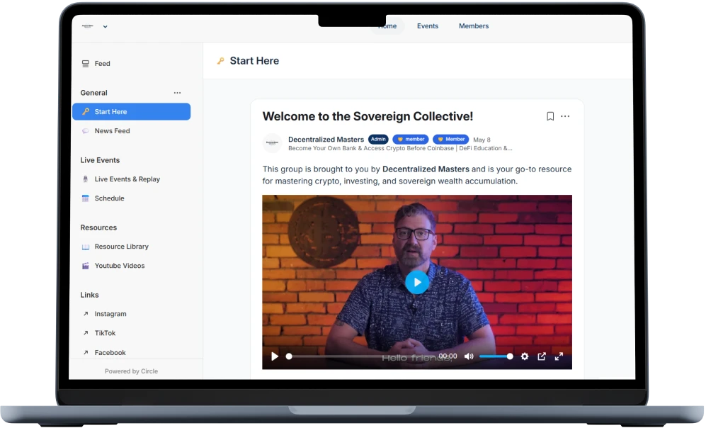Click the Live Events section heading
This screenshot has width=706, height=428.
click(x=100, y=160)
